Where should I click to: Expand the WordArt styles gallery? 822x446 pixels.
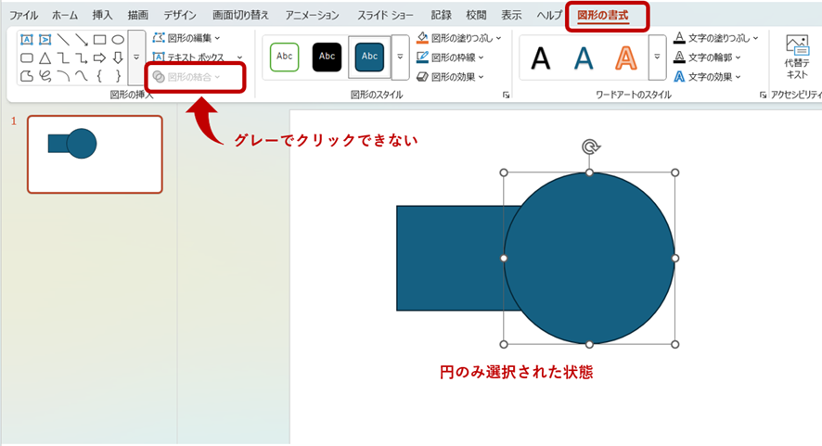coord(657,57)
